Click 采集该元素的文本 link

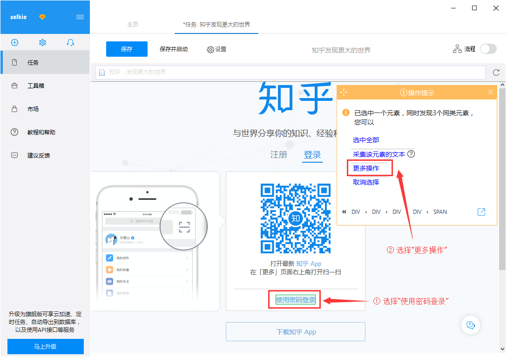(379, 154)
